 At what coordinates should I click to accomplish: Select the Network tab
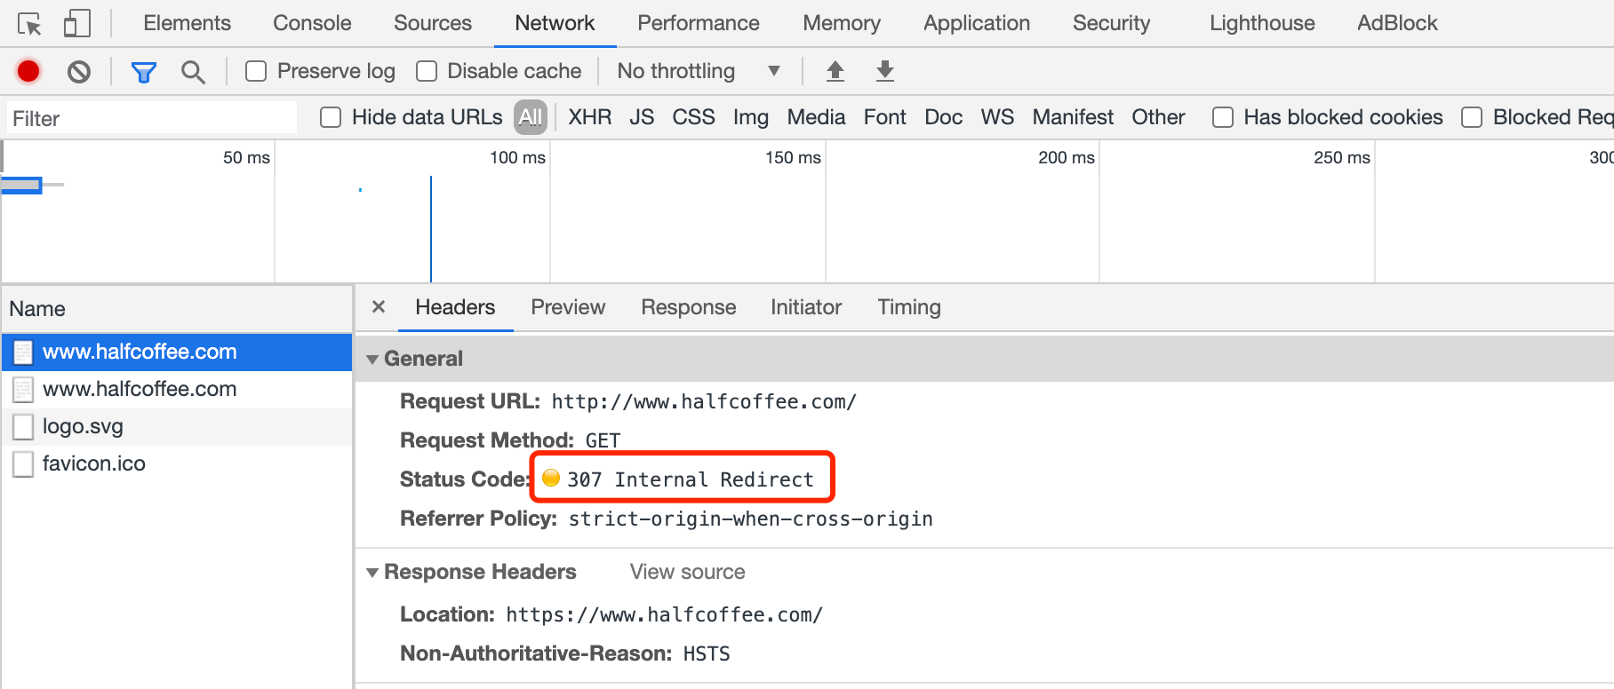[x=555, y=23]
